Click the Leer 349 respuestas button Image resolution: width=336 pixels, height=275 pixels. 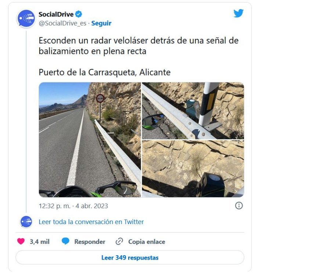(130, 257)
